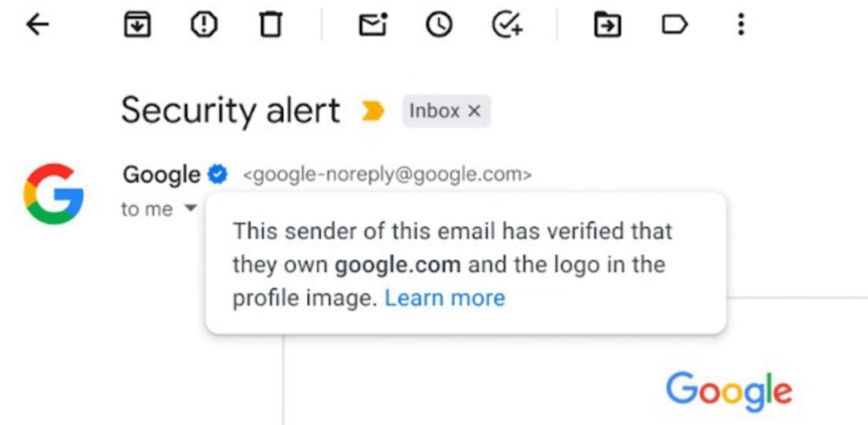Click the Security alert subject title
Image resolution: width=868 pixels, height=425 pixels.
[x=230, y=110]
